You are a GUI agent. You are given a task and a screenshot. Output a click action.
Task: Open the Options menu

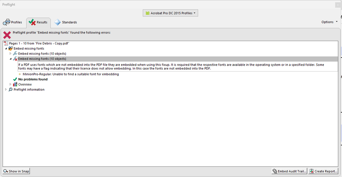coord(329,22)
